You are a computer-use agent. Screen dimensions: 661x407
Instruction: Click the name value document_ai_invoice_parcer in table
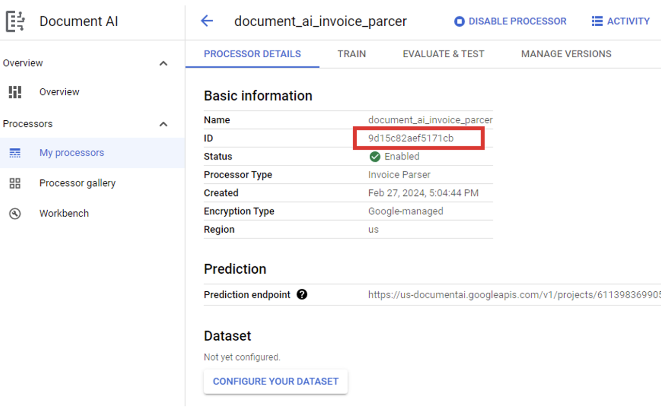click(x=430, y=120)
